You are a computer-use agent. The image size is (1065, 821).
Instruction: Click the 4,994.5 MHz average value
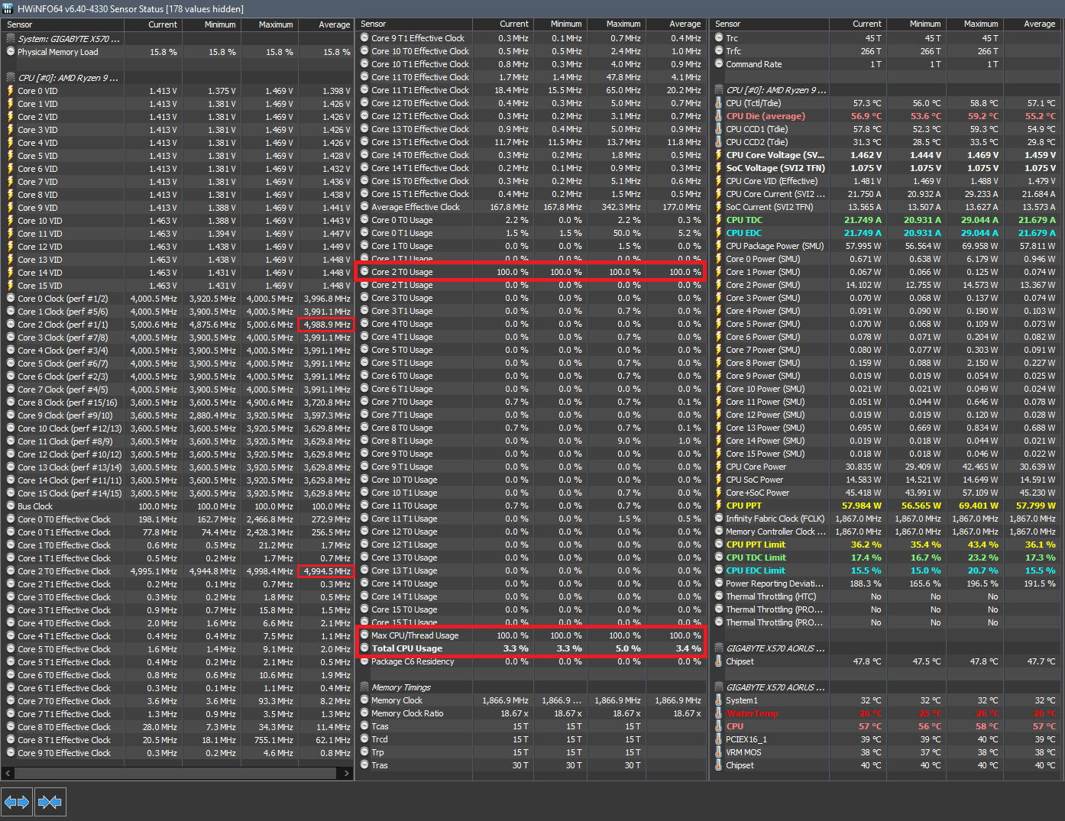pos(326,571)
